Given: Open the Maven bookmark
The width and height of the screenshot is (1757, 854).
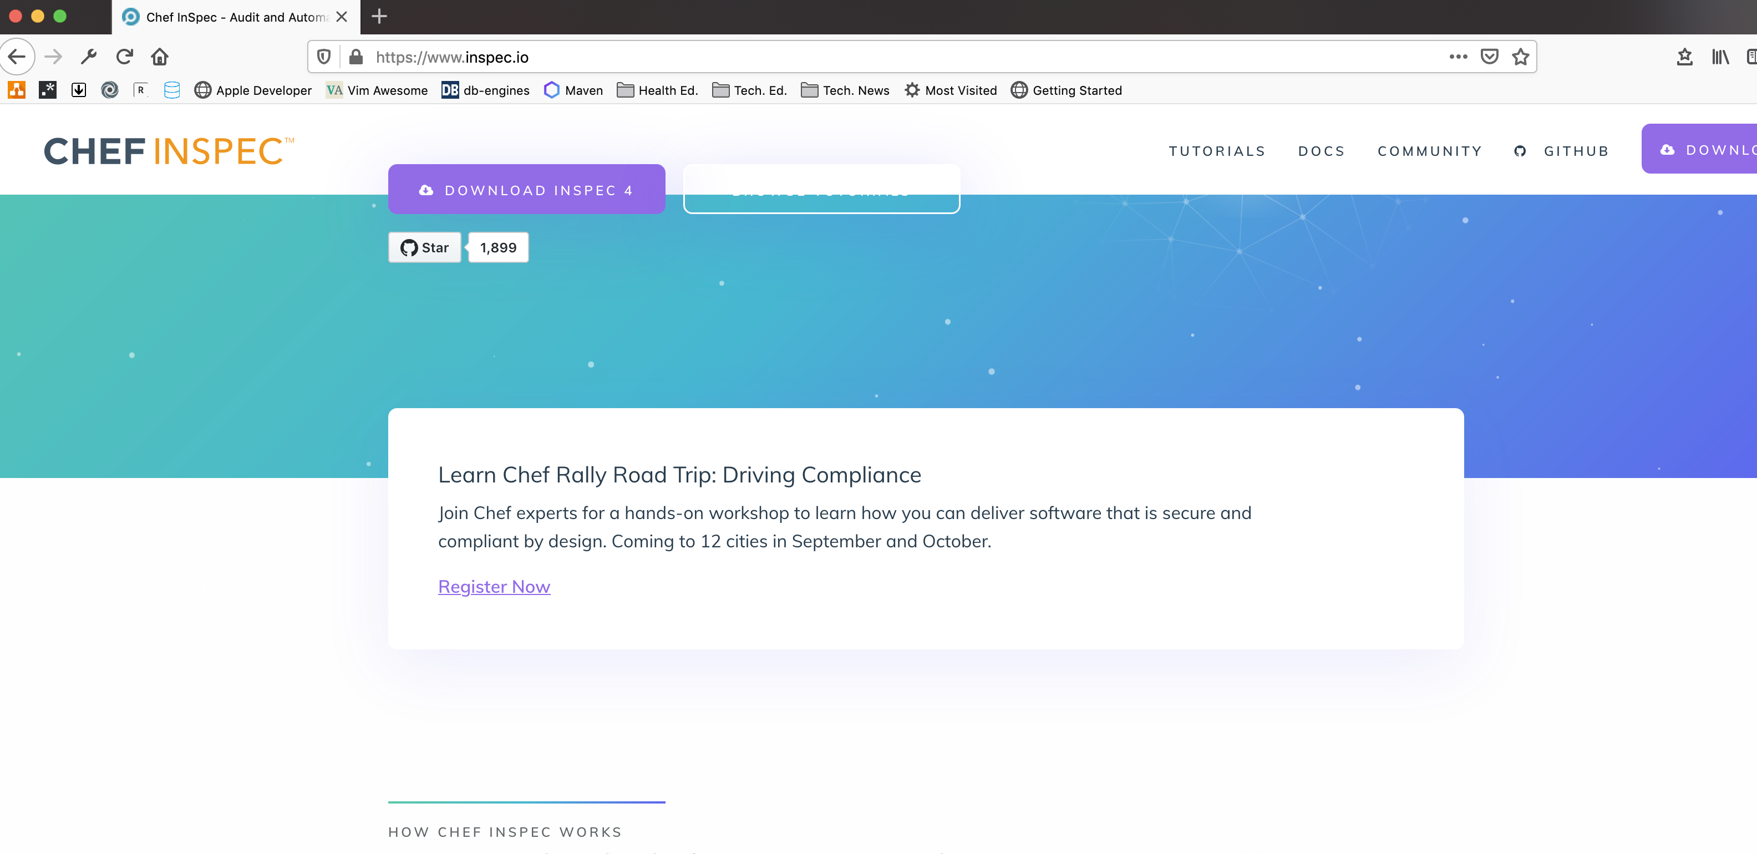Looking at the screenshot, I should pos(573,90).
